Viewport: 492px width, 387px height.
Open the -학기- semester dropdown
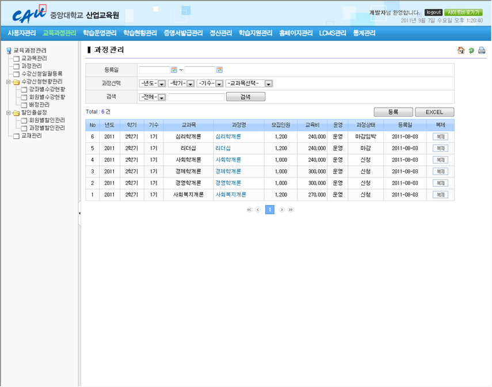181,84
